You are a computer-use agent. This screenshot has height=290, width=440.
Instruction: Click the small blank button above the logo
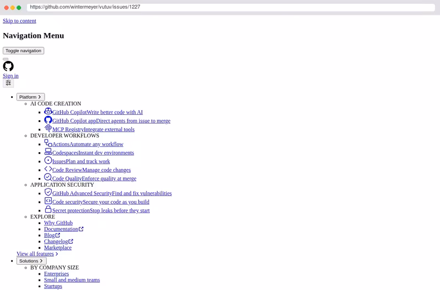(5, 59)
